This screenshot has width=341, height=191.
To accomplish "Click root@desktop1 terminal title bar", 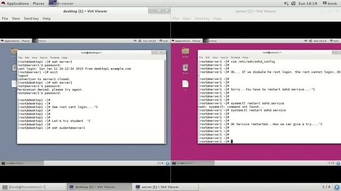I will (x=92, y=53).
